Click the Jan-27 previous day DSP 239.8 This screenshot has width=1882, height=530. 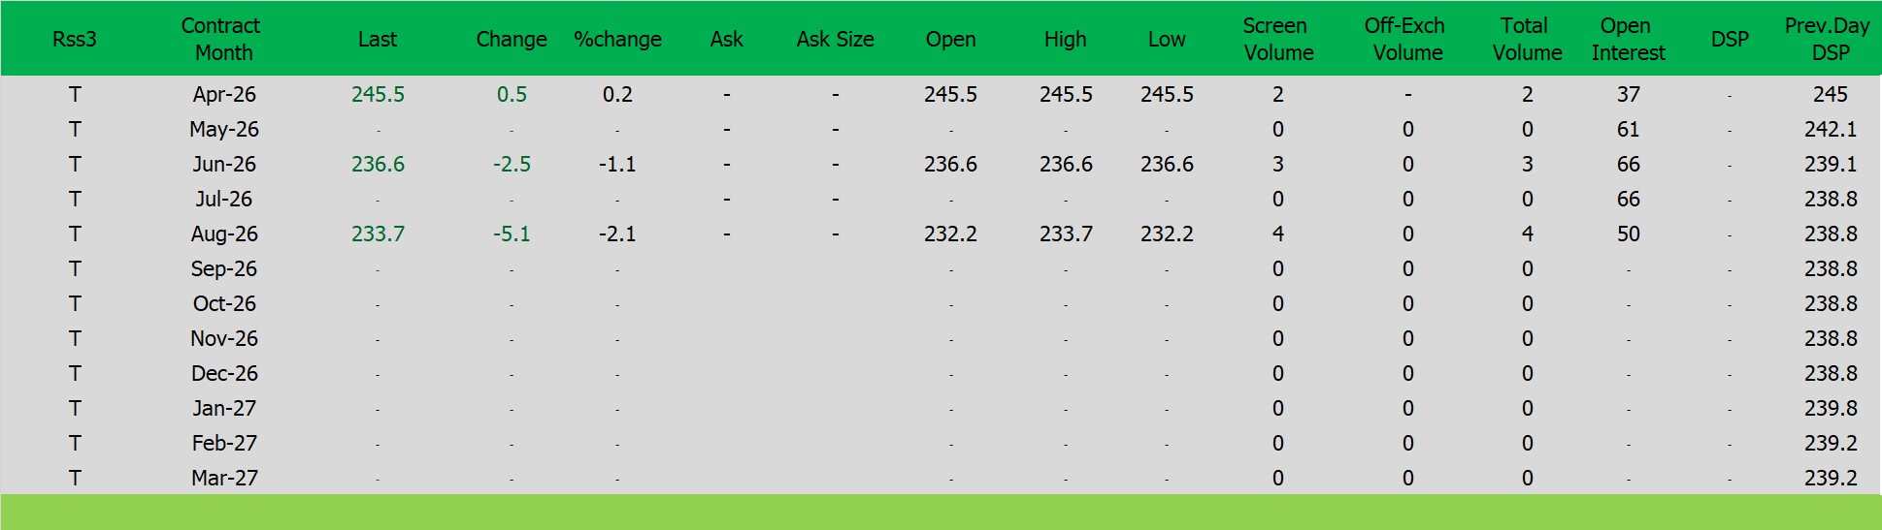[1830, 408]
